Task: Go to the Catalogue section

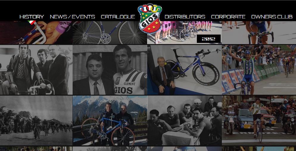Action: click(x=118, y=17)
